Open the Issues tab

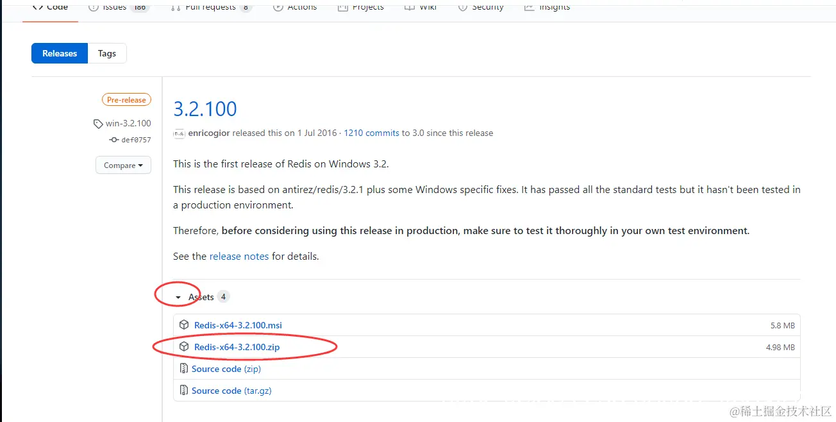pos(118,6)
